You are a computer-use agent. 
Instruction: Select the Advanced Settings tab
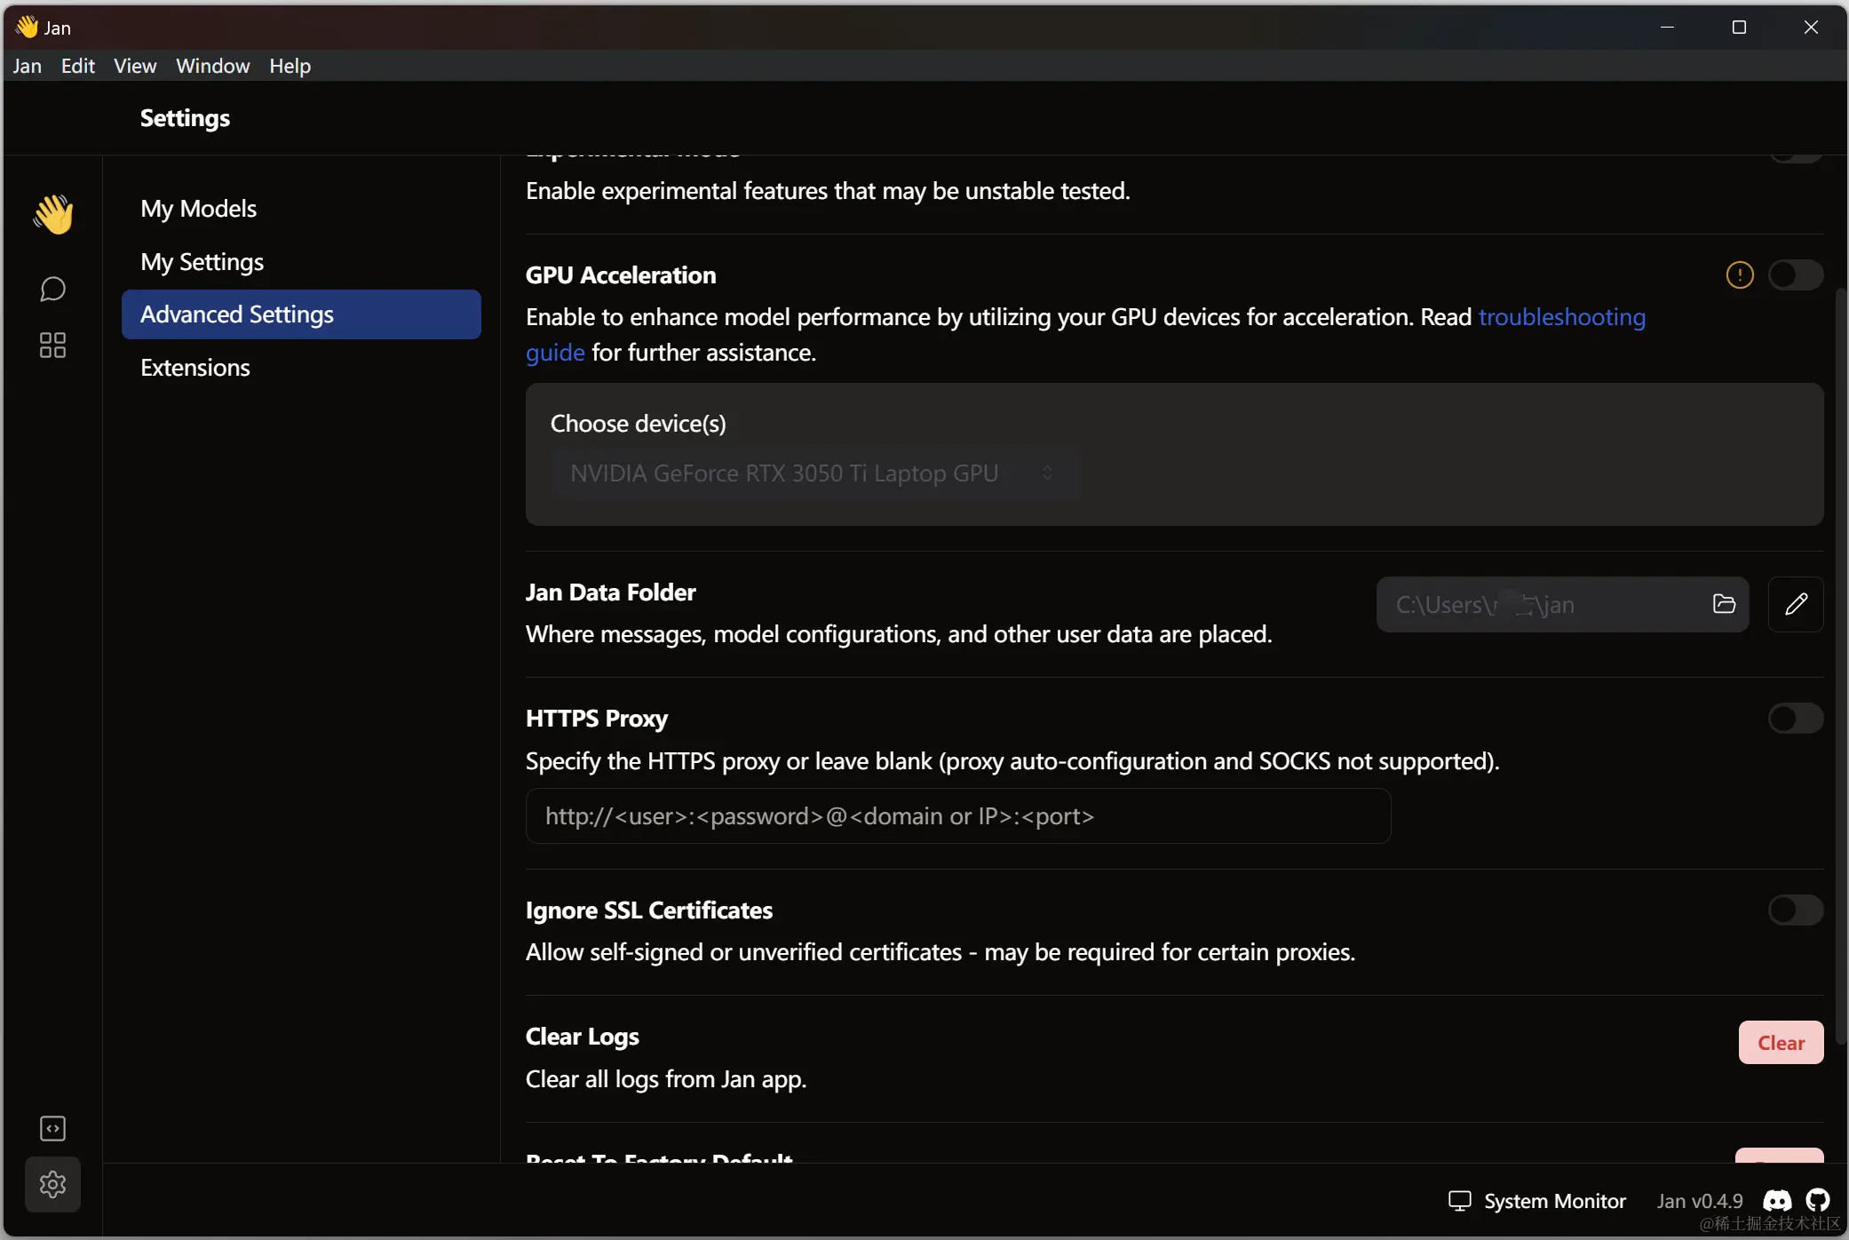coord(301,314)
